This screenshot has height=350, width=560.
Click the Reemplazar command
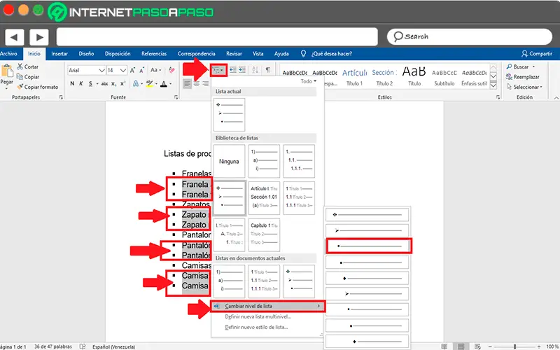point(522,77)
